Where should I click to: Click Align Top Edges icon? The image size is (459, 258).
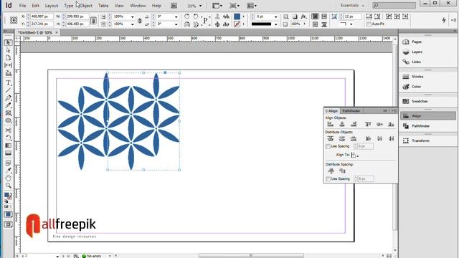pos(368,124)
